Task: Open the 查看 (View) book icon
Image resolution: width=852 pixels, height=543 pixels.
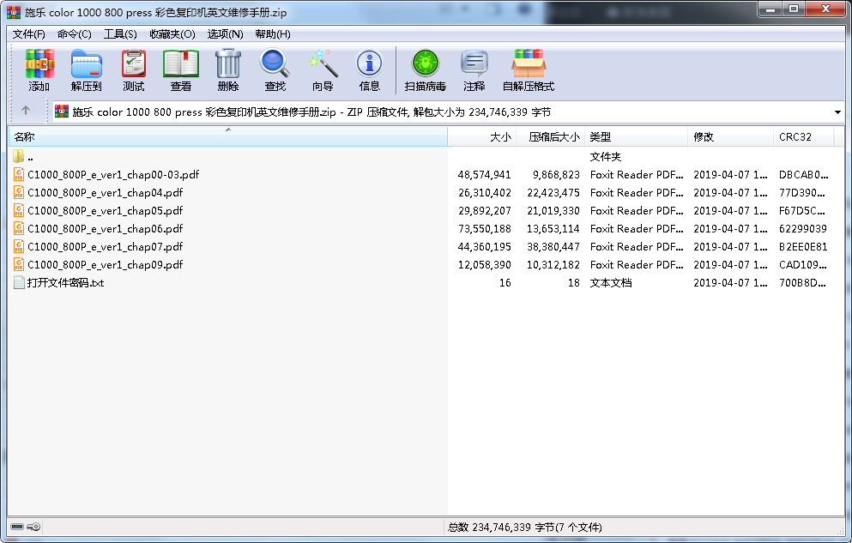Action: [181, 63]
